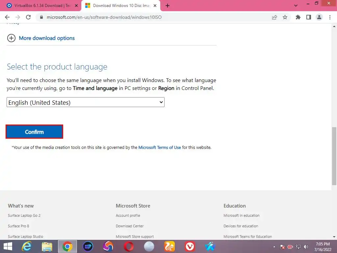The height and width of the screenshot is (253, 337).
Task: Open Download Center footer link
Action: 130,226
